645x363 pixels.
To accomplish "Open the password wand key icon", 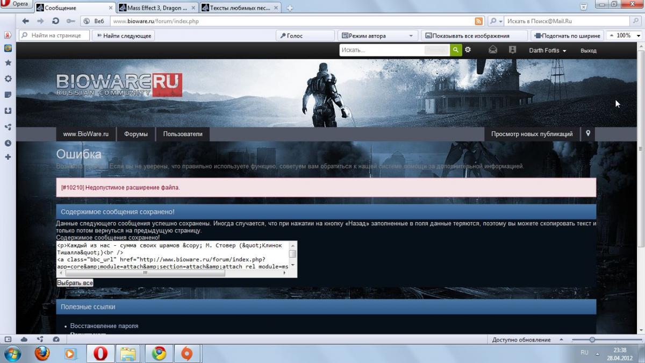I will pos(70,21).
